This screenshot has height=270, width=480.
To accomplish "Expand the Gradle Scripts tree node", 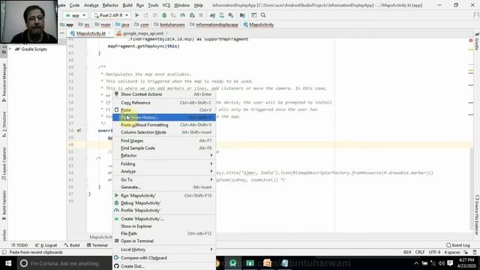I will (10, 49).
